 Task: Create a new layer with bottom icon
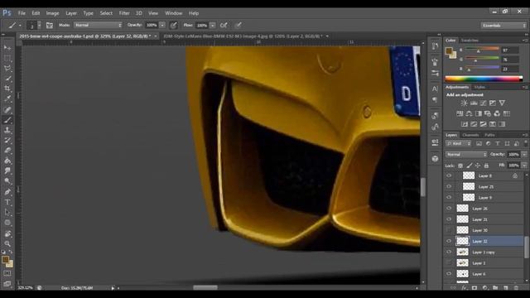coord(506,288)
